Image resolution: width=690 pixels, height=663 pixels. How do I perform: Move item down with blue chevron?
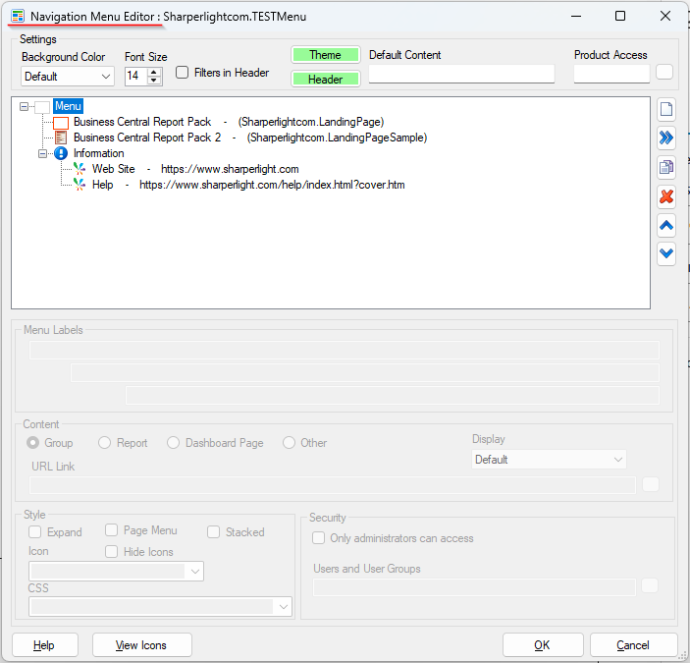click(666, 254)
